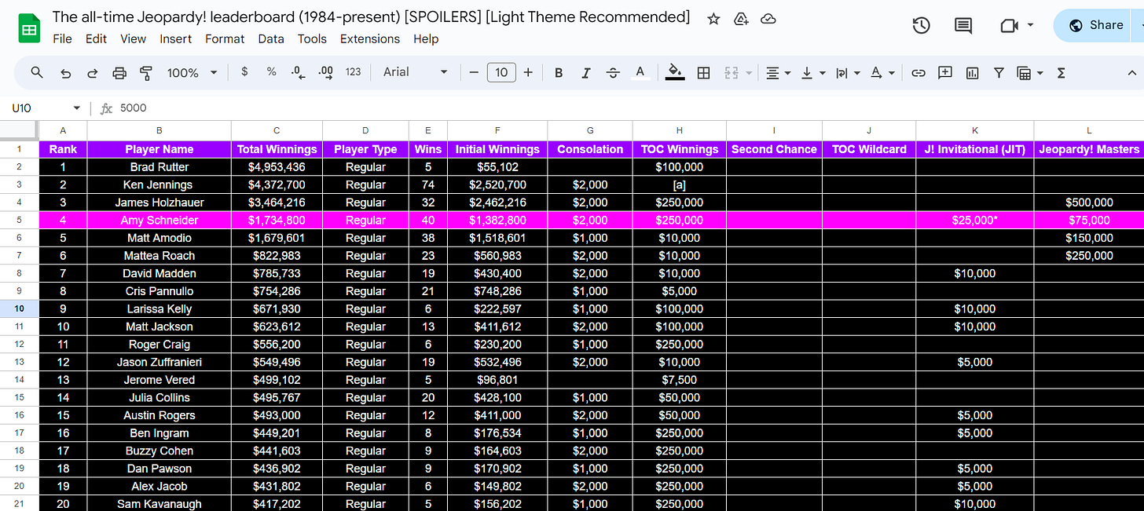1144x511 pixels.
Task: Open the Tools menu
Action: click(312, 38)
